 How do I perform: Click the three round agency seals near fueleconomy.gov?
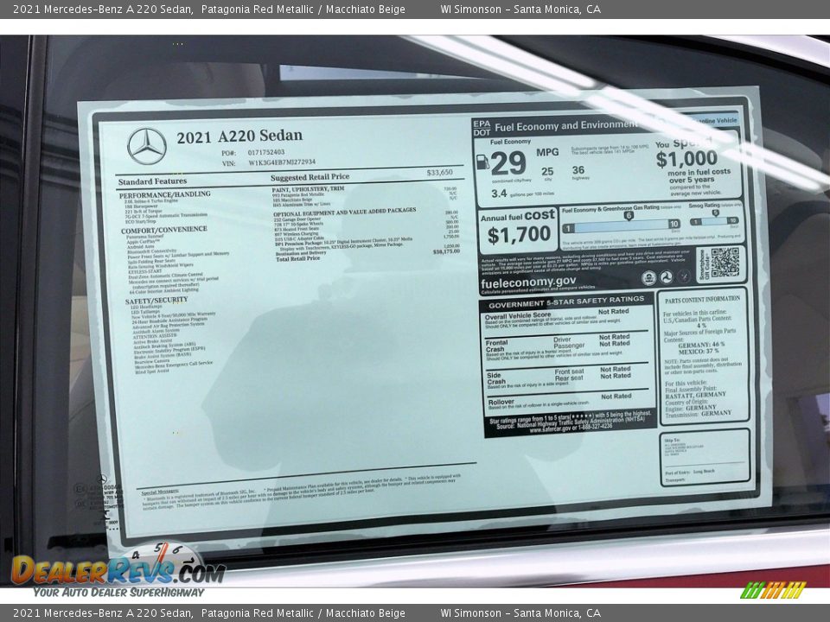coord(666,277)
